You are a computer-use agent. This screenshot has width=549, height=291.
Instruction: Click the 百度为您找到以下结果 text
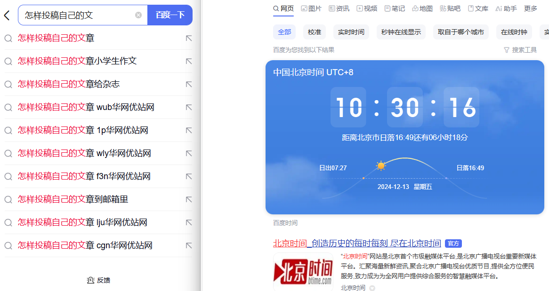(x=304, y=50)
